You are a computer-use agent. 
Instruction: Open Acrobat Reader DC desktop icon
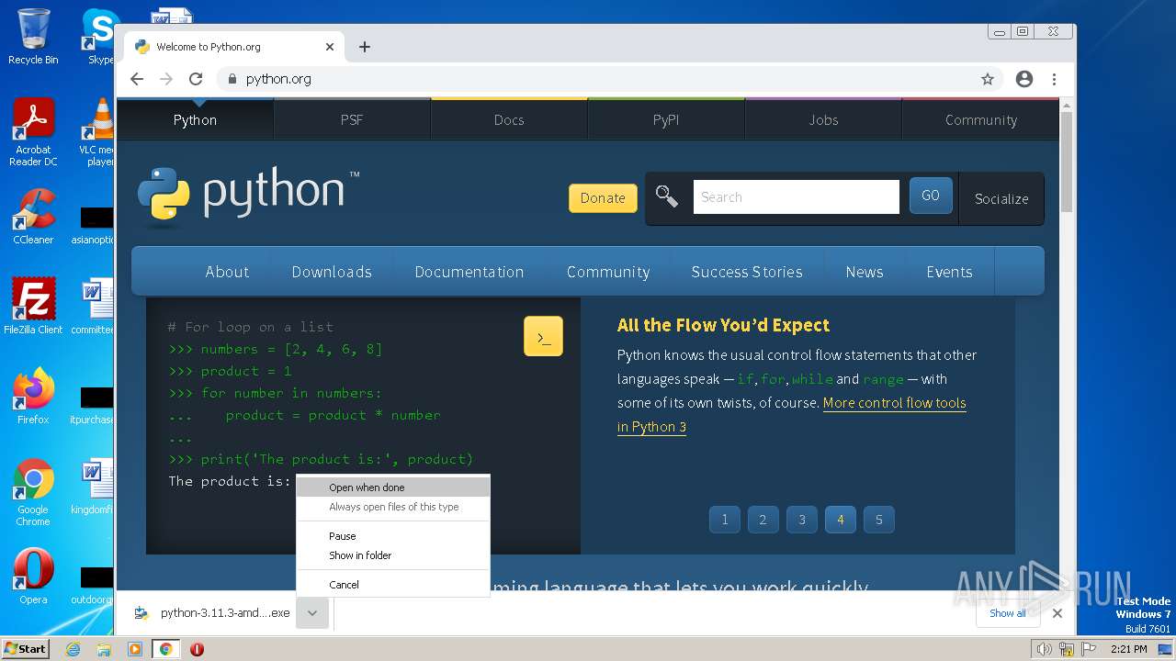point(33,132)
